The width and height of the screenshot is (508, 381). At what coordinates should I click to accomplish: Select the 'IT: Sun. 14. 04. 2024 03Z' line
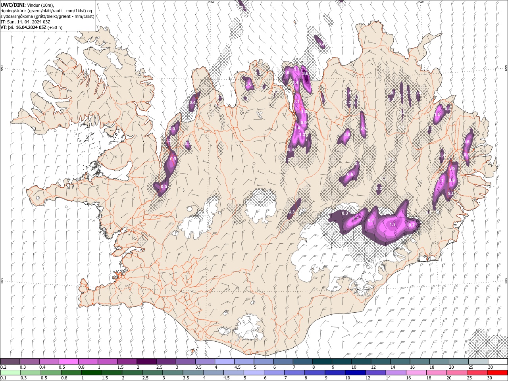pyautogui.click(x=25, y=22)
